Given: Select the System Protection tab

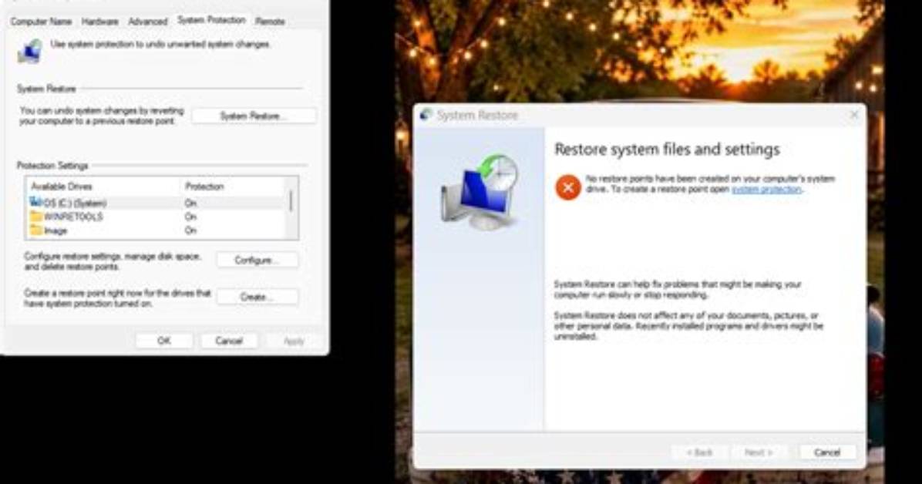Looking at the screenshot, I should pos(211,20).
